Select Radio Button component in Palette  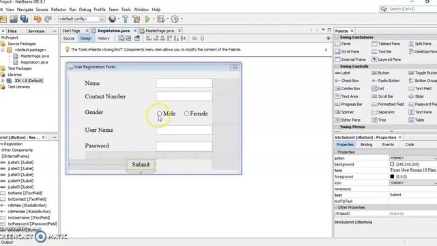[x=385, y=81]
